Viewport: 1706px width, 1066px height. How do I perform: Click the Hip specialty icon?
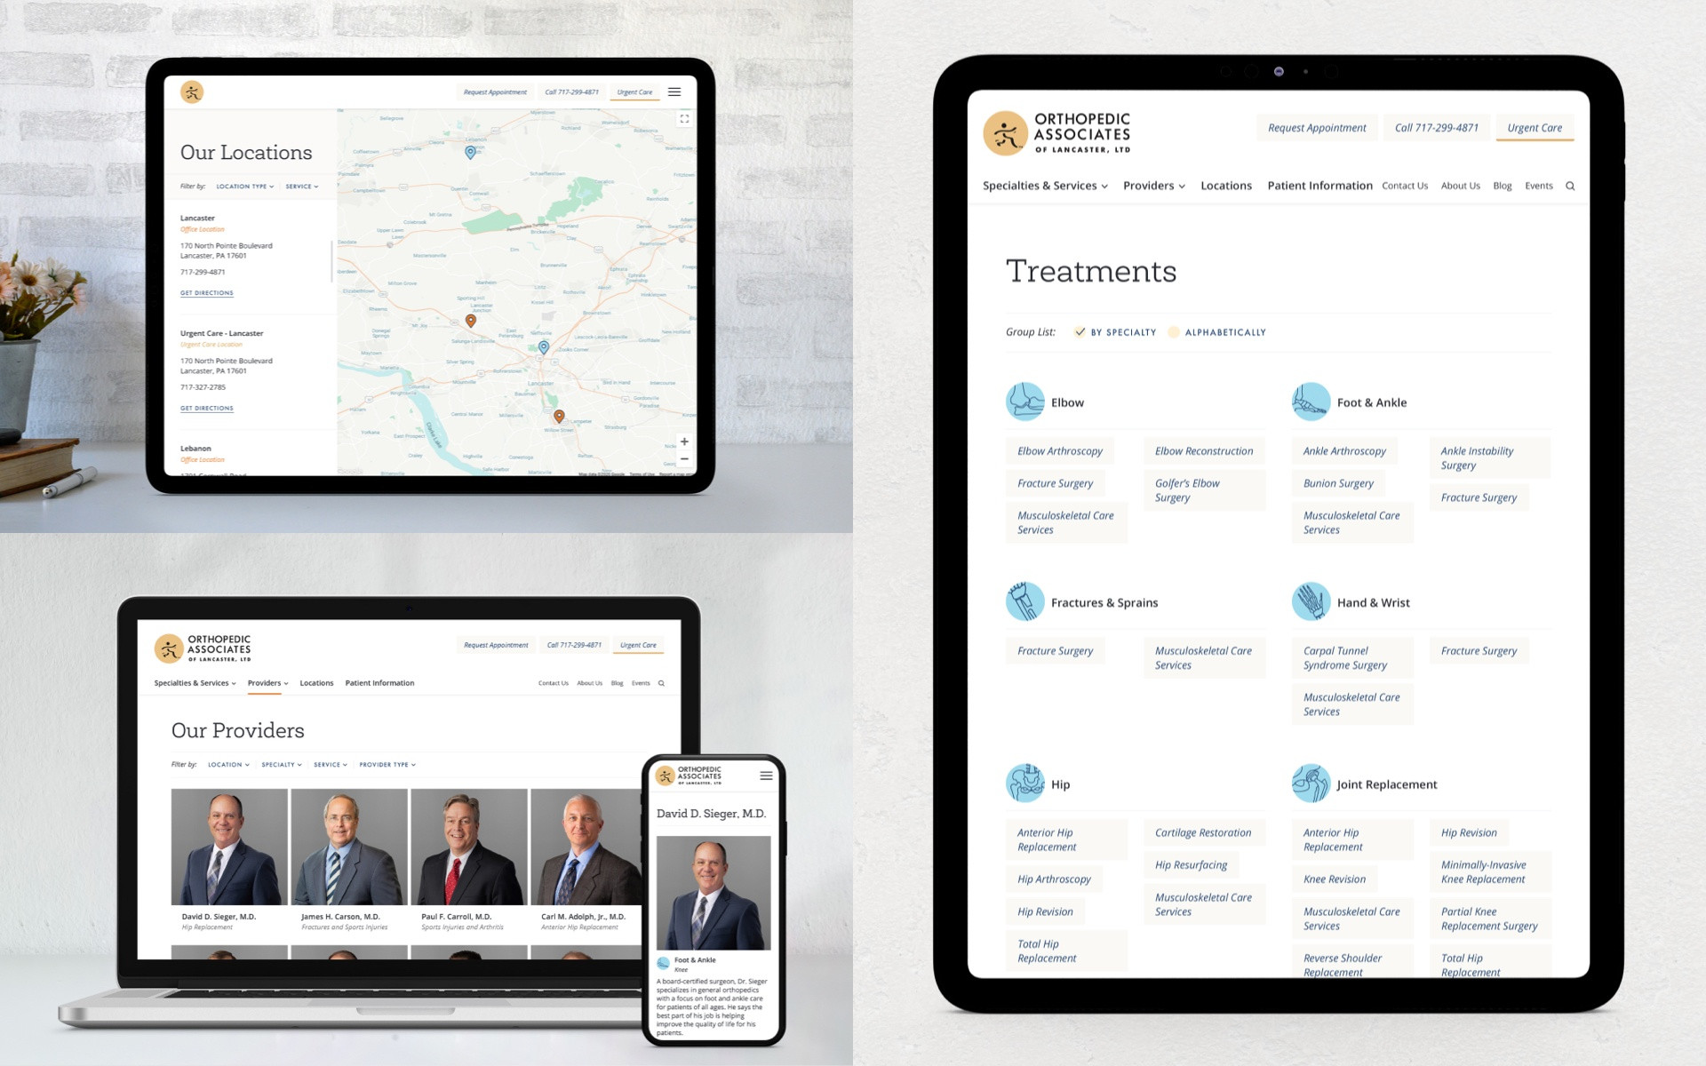(1023, 784)
